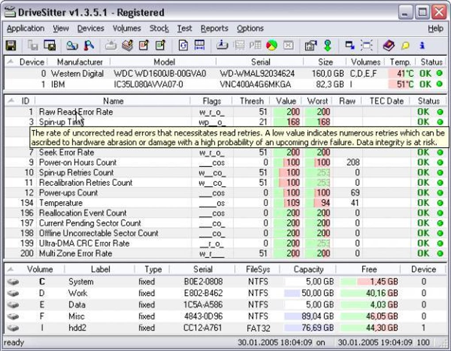The height and width of the screenshot is (351, 451).
Task: Click the paper stack with pencil icon
Action: point(127,46)
